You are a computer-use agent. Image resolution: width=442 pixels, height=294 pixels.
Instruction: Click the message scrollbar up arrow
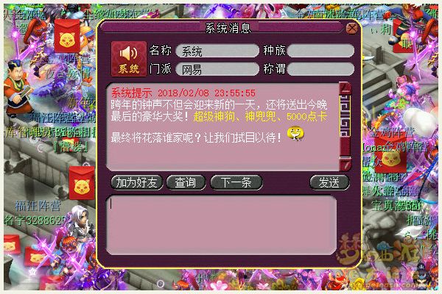click(345, 89)
